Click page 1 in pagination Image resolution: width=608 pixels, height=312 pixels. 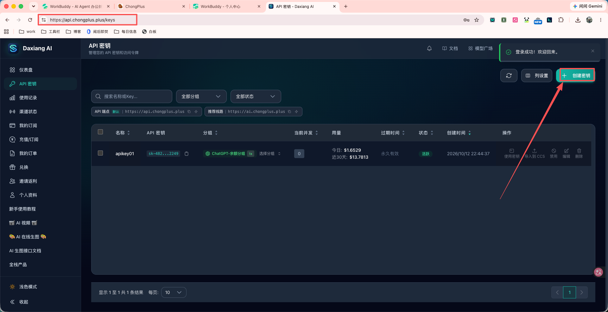tap(569, 292)
